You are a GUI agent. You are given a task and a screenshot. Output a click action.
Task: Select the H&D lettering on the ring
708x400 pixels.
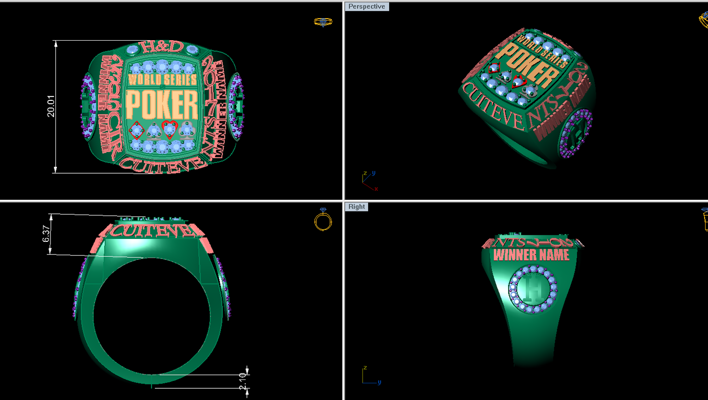click(162, 47)
